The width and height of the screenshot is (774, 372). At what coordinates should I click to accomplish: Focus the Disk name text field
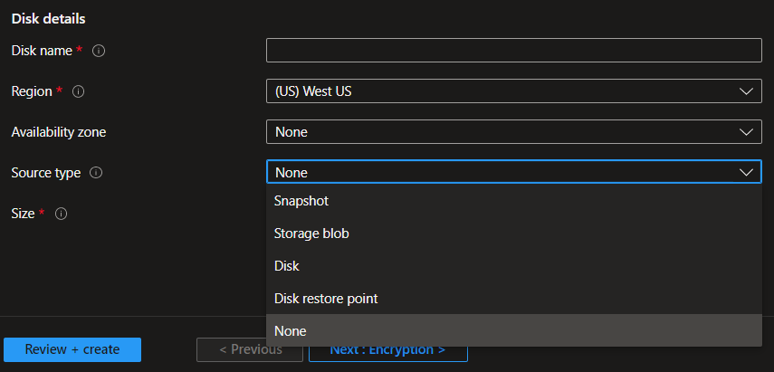point(514,51)
